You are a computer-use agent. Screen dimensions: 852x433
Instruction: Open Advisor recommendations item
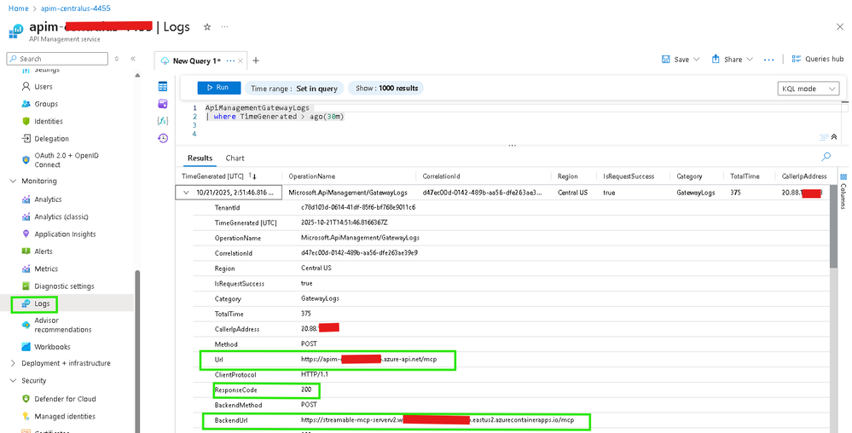point(63,325)
